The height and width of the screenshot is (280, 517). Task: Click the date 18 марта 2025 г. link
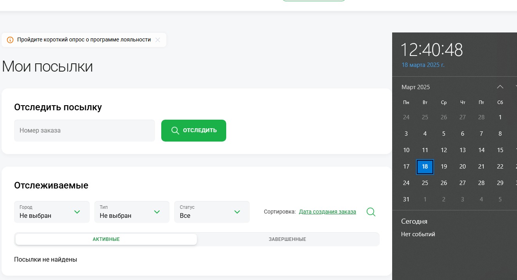tap(423, 65)
